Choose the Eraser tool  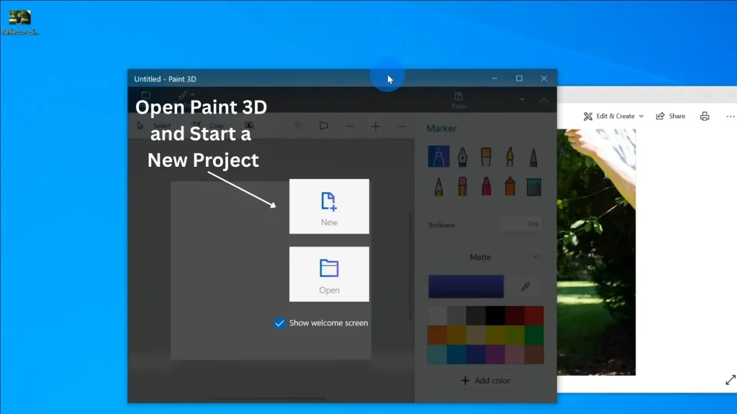463,185
